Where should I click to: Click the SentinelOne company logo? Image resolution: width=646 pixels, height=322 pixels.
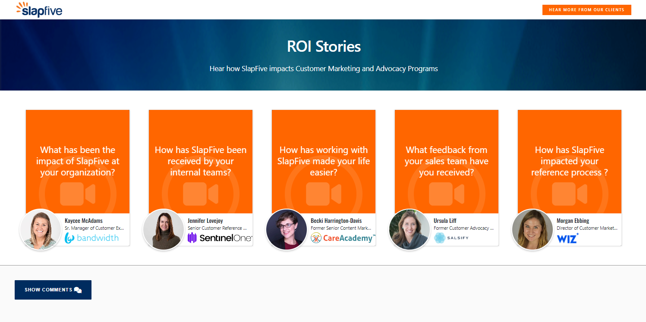click(220, 238)
